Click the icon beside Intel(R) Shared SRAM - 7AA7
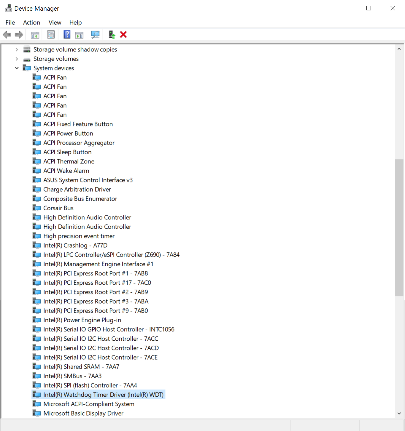This screenshot has height=431, width=405. [x=37, y=366]
